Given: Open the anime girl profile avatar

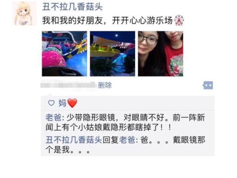Looking at the screenshot, I should [x=24, y=13].
